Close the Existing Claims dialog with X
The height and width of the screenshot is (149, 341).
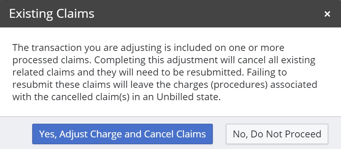pos(327,14)
